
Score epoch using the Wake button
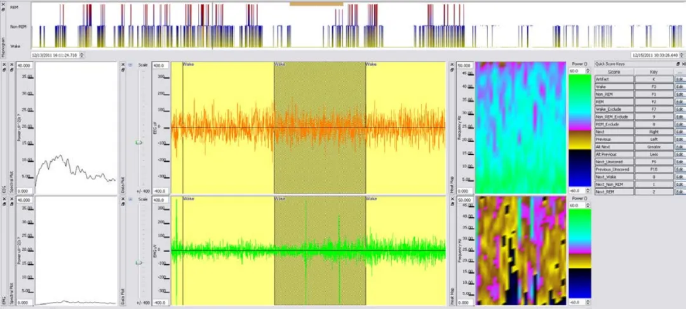(614, 86)
